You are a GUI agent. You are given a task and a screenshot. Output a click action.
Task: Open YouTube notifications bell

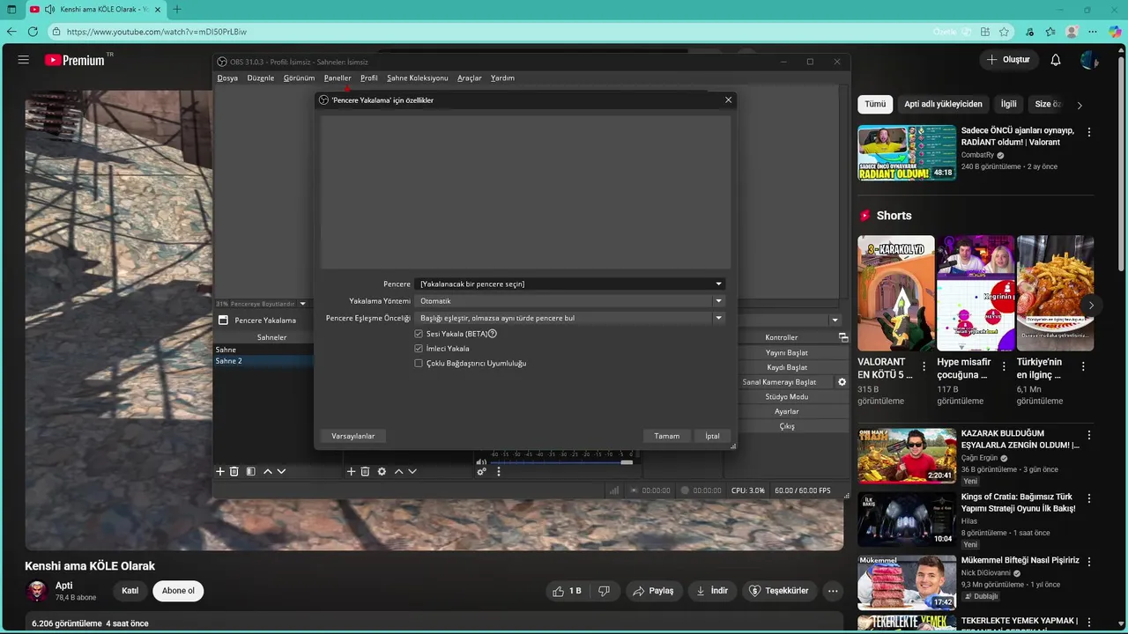1056,60
